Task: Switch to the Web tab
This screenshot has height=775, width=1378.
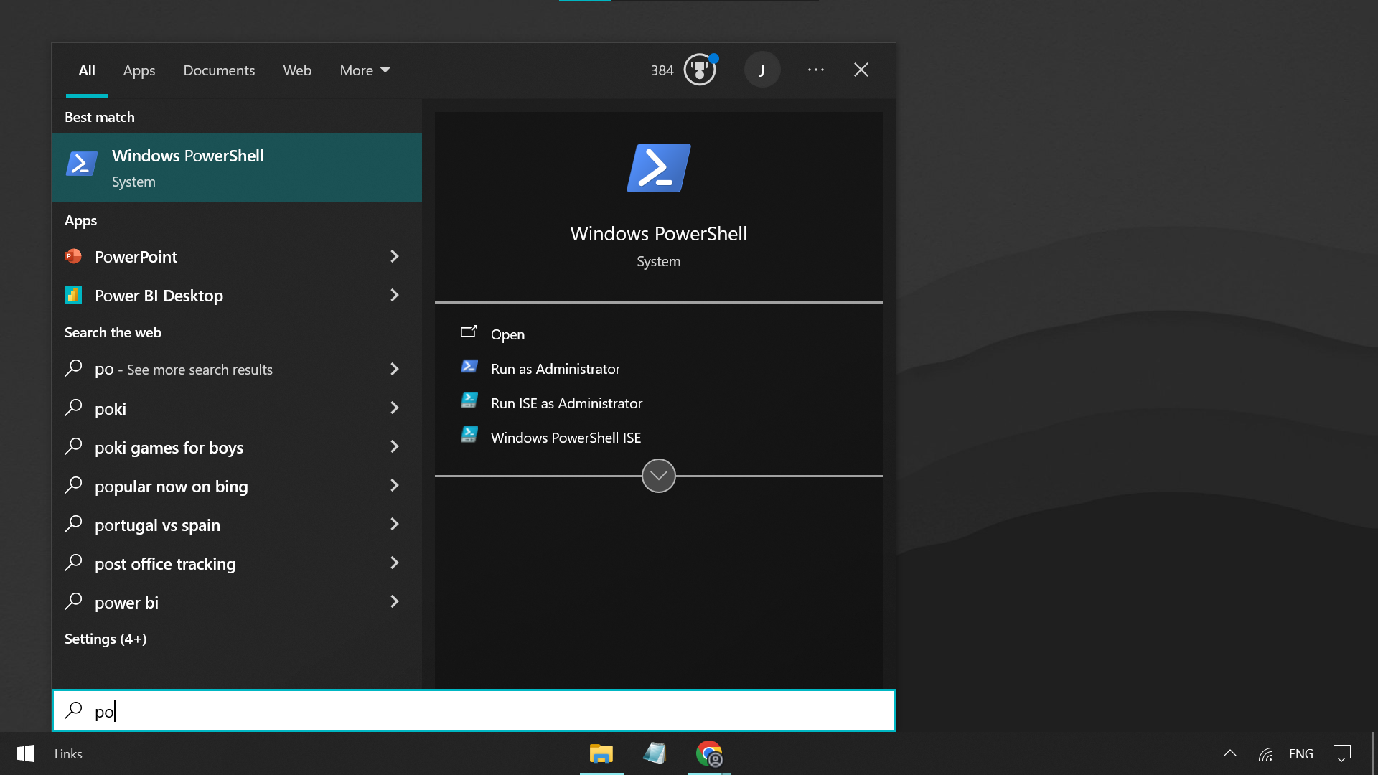Action: tap(297, 70)
